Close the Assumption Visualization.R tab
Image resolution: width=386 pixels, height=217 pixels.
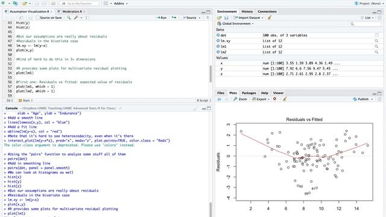point(51,11)
